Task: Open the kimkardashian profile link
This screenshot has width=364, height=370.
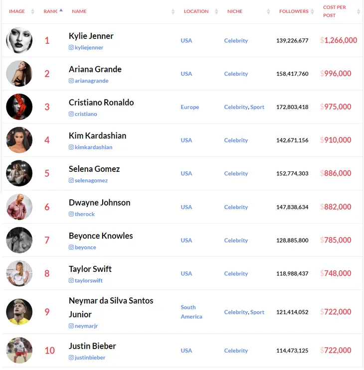Action: pos(94,147)
